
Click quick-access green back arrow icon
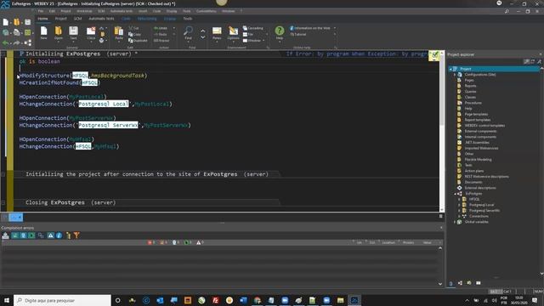click(x=6, y=43)
